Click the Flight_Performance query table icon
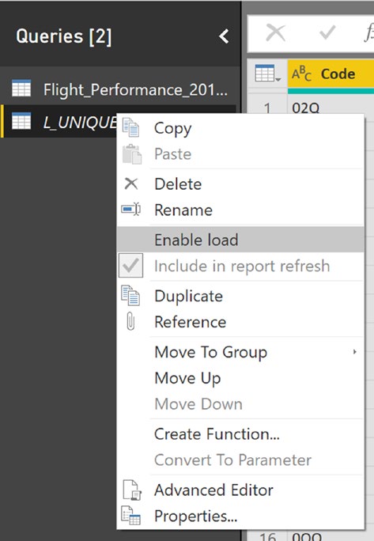This screenshot has height=541, width=374. (x=21, y=89)
